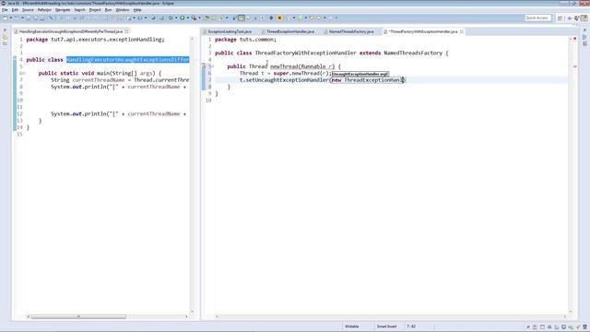The height and width of the screenshot is (332, 590).
Task: Click 'package tut7.api.executors.exceptionHandling;' line
Action: [95, 40]
